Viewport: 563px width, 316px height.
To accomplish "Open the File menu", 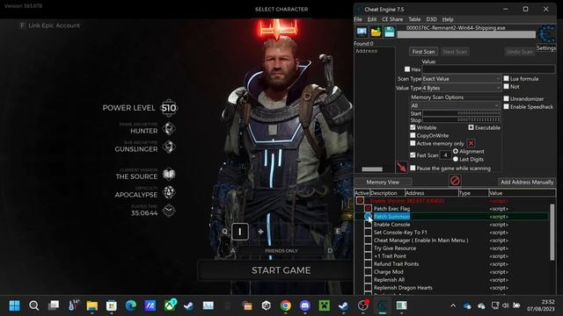I will (358, 19).
